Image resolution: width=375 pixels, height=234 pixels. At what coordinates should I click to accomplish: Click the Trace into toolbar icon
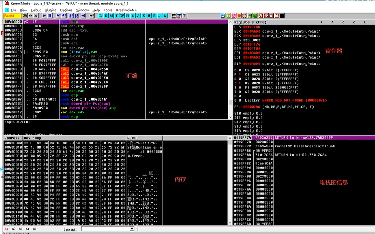click(71, 16)
